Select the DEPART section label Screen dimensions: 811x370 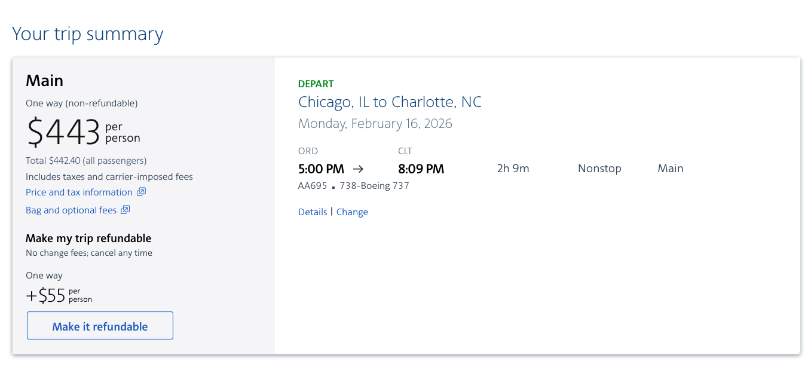click(316, 84)
